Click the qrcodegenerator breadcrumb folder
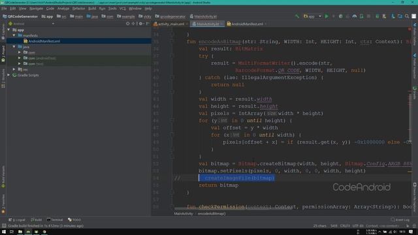The height and width of the screenshot is (235, 418). point(170,16)
